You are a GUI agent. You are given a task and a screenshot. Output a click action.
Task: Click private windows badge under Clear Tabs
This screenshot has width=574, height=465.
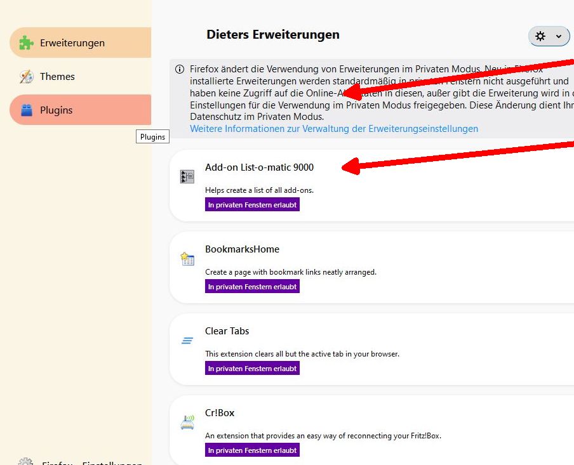[x=252, y=369]
